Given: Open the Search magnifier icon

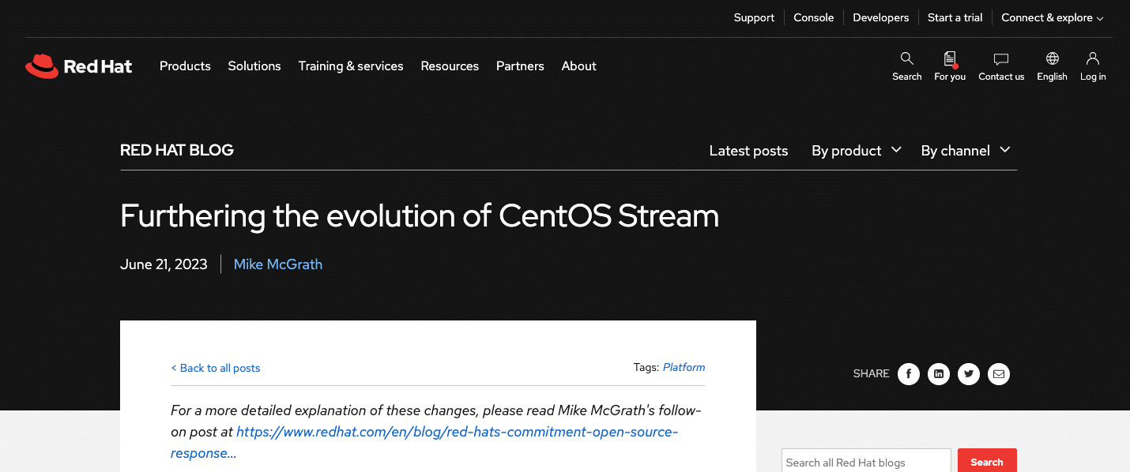Looking at the screenshot, I should (x=906, y=66).
